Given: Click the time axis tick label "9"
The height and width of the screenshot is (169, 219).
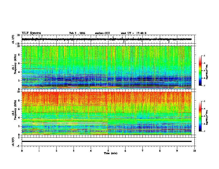Looking at the screenshot, I should pyautogui.click(x=177, y=151).
